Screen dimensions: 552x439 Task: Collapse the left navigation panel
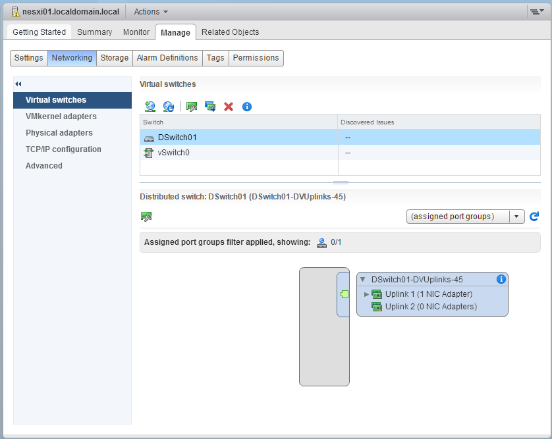(x=18, y=84)
